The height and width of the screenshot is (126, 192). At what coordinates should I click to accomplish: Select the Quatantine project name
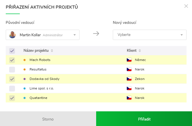[x=38, y=98]
